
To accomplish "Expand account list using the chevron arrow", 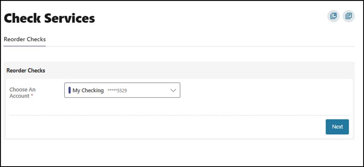I will coord(173,90).
